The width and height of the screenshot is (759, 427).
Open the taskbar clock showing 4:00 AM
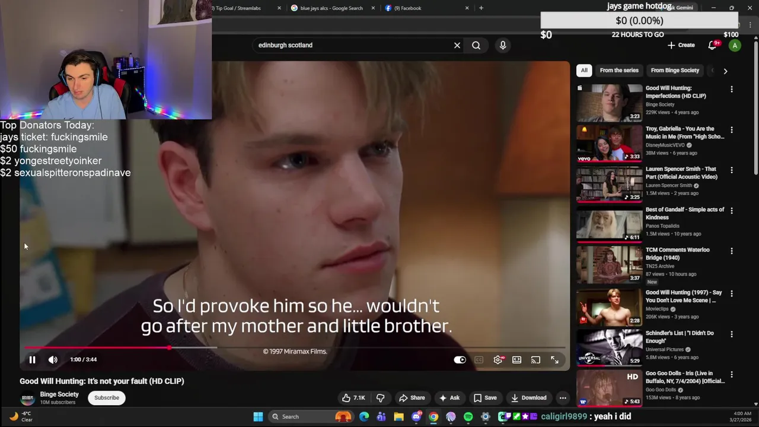click(742, 416)
